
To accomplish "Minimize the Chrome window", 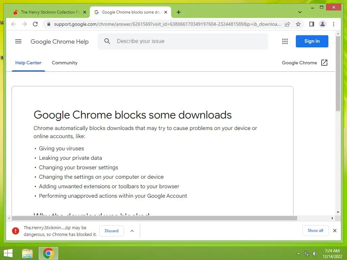I will pyautogui.click(x=312, y=7).
